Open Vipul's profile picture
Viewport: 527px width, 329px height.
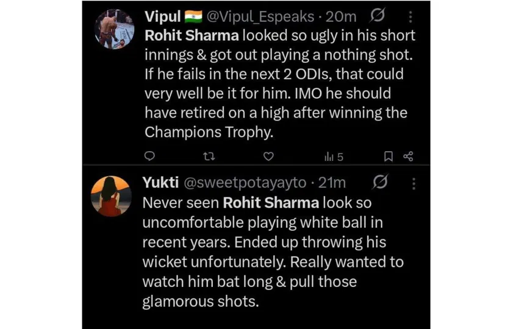tap(114, 29)
